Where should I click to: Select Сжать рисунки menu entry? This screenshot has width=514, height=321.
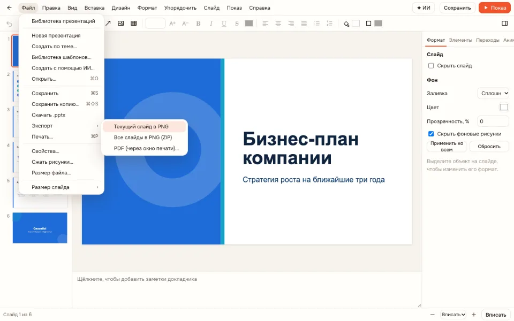61,162
